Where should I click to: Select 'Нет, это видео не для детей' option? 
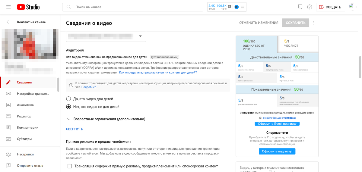click(68, 107)
